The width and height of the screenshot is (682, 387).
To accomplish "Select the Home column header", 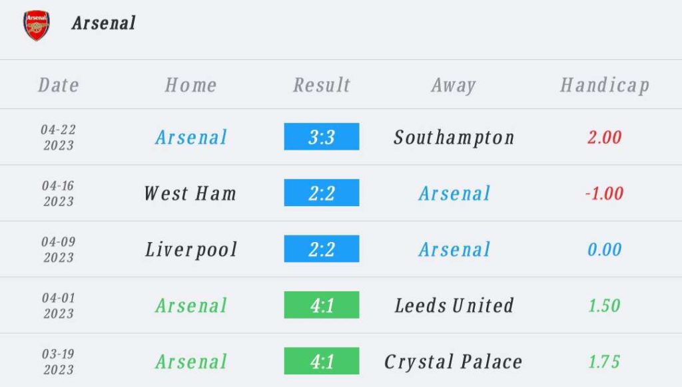I will [x=190, y=85].
